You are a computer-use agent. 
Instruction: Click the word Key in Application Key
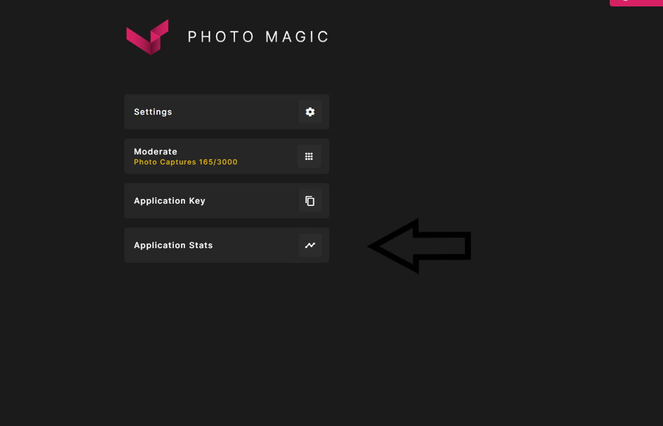[x=197, y=201]
